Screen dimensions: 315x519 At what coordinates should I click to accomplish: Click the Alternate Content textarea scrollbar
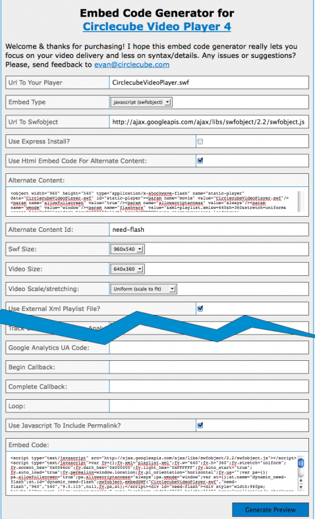click(301, 201)
